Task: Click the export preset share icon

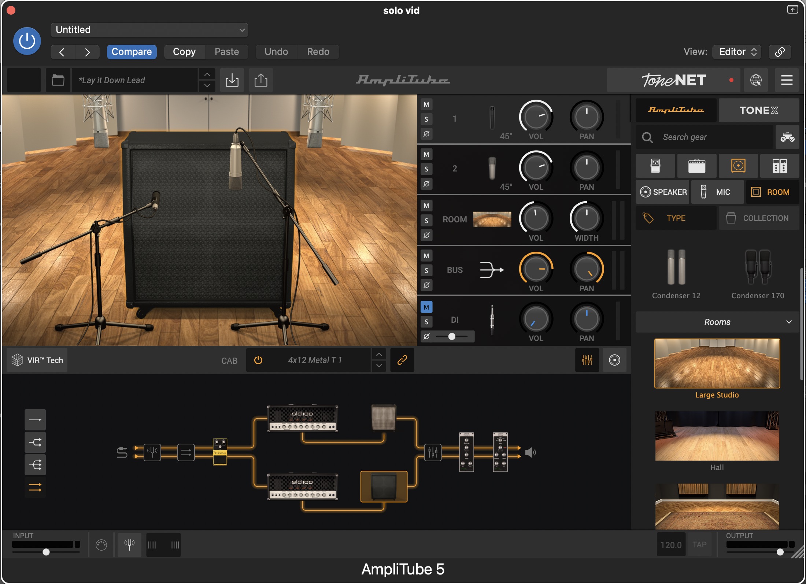Action: coord(261,80)
